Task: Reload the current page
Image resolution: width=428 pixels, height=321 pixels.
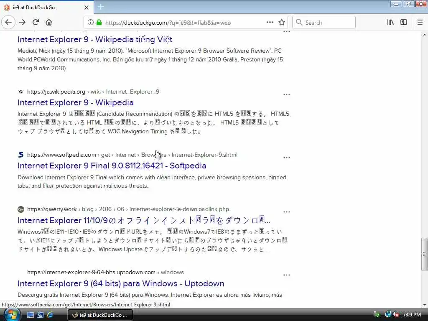Action: tap(36, 23)
